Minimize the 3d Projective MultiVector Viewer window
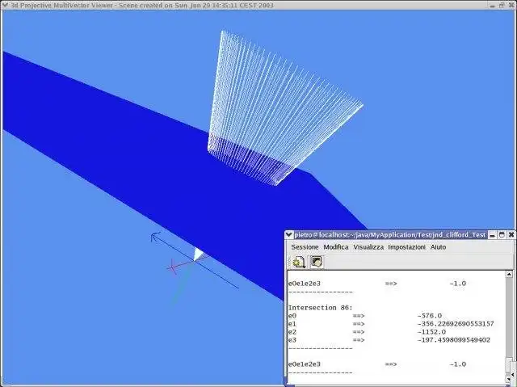Screen dimensions: 517x387 (x=492, y=6)
